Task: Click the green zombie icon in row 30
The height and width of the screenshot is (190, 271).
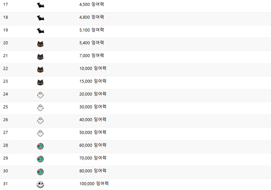Action: [40, 172]
